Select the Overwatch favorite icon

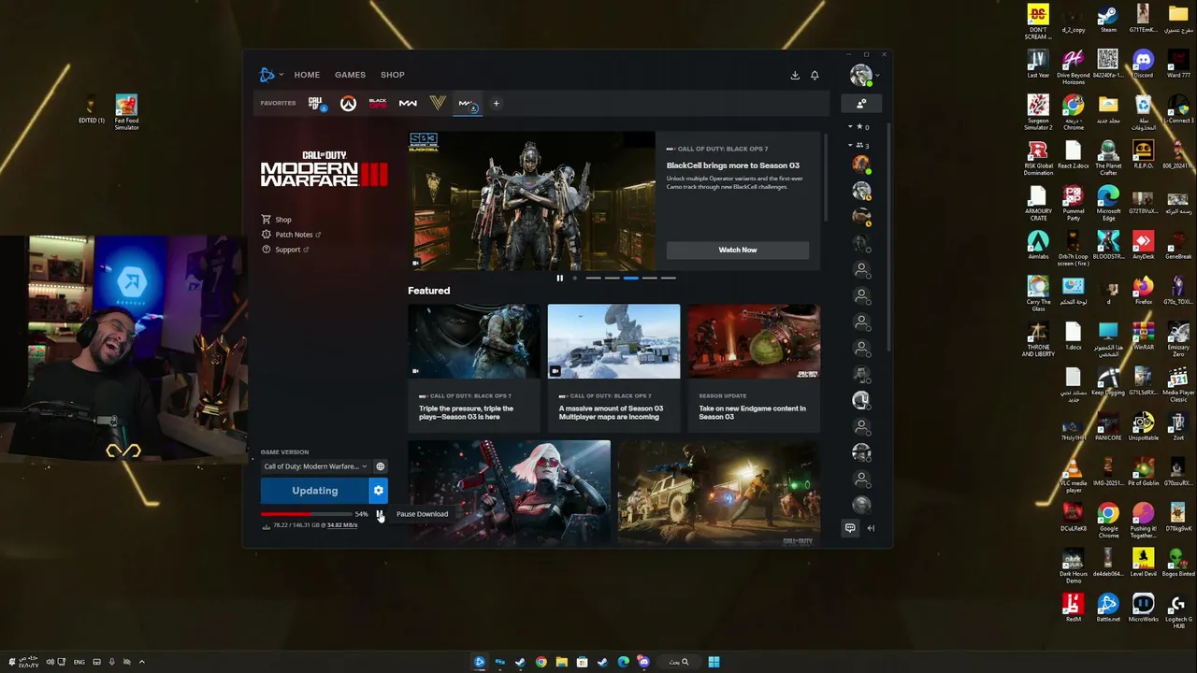tap(348, 104)
